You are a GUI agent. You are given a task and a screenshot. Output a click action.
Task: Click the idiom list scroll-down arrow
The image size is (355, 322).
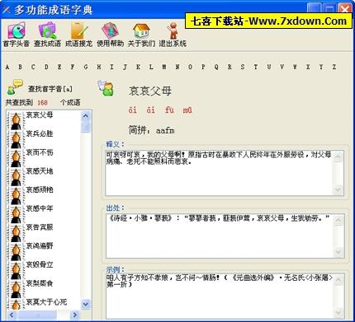[86, 304]
